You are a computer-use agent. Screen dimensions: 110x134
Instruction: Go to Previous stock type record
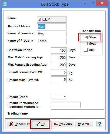(x=62, y=124)
